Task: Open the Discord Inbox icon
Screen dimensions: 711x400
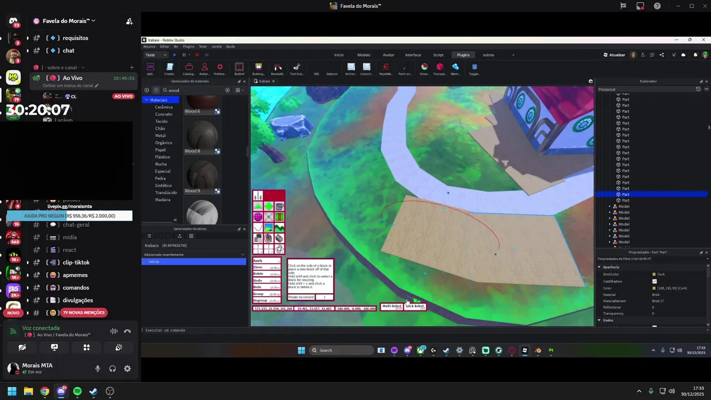Action: click(x=640, y=6)
